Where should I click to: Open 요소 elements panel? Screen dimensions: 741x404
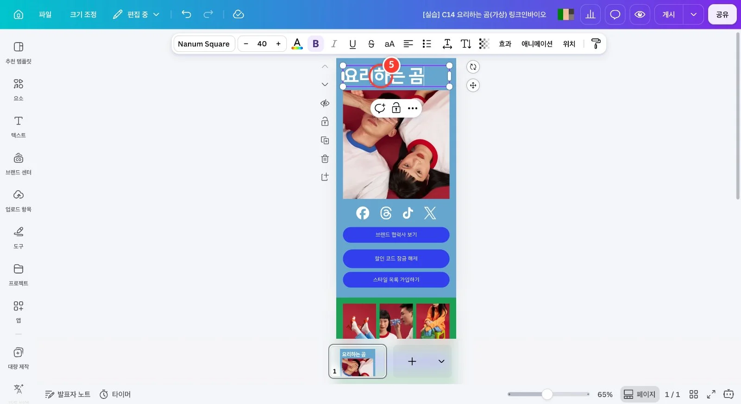pos(19,89)
